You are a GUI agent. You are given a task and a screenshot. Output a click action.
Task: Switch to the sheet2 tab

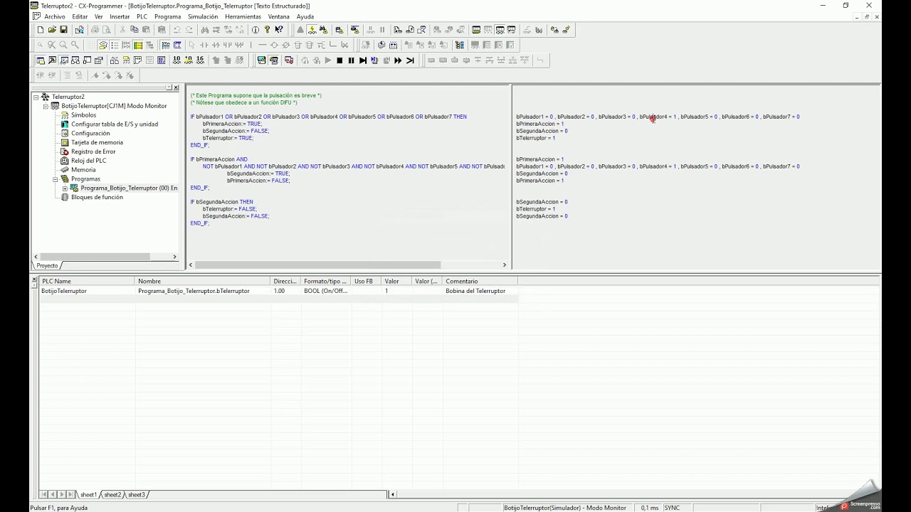pos(112,494)
